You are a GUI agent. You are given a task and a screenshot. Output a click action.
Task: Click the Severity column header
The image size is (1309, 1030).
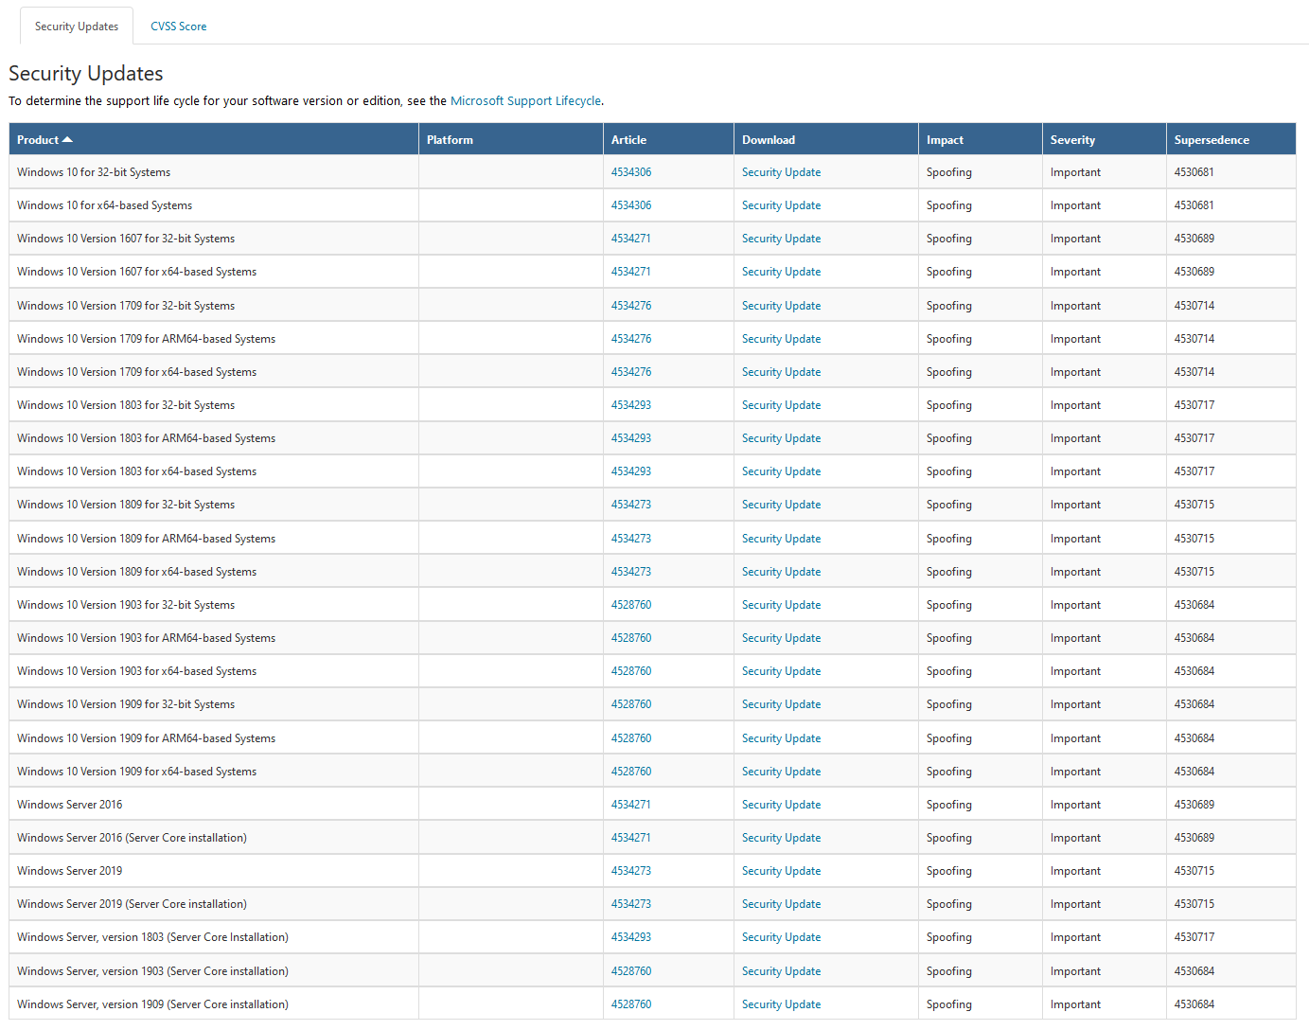click(1072, 140)
